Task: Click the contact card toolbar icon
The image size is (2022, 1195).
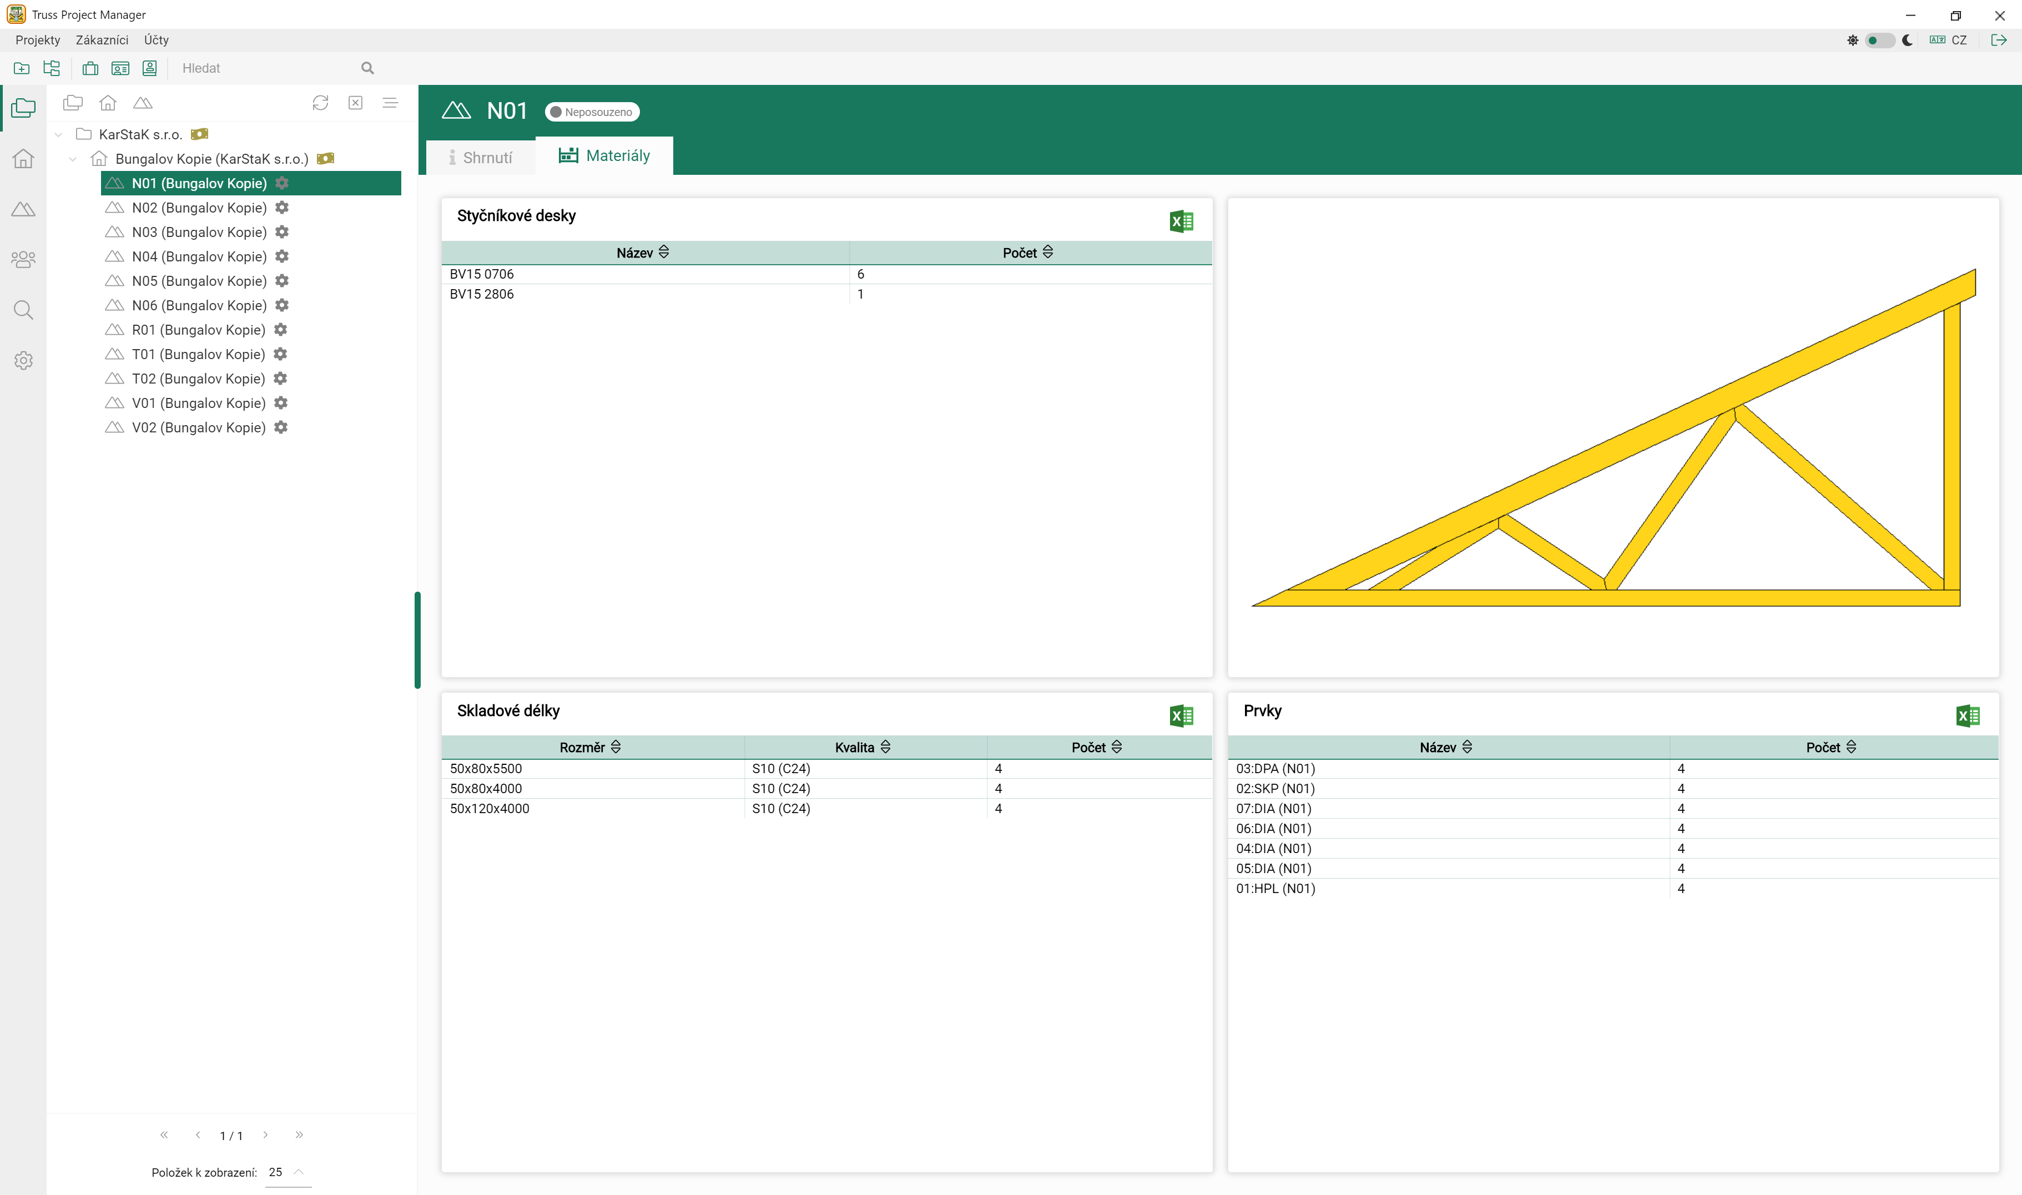Action: [x=120, y=68]
